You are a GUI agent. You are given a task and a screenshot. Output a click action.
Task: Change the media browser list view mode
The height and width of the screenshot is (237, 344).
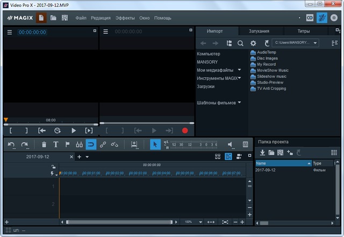(334, 43)
